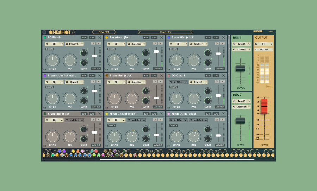This screenshot has width=317, height=191.
Task: Click the speaker preview icon in BD Plastic slot
Action: point(44,69)
